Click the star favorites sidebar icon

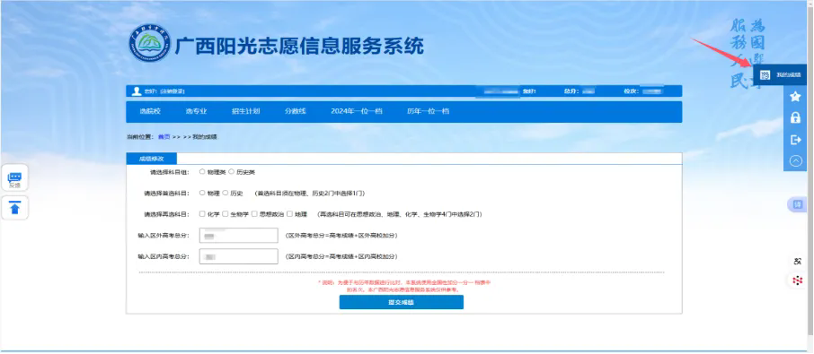point(795,96)
